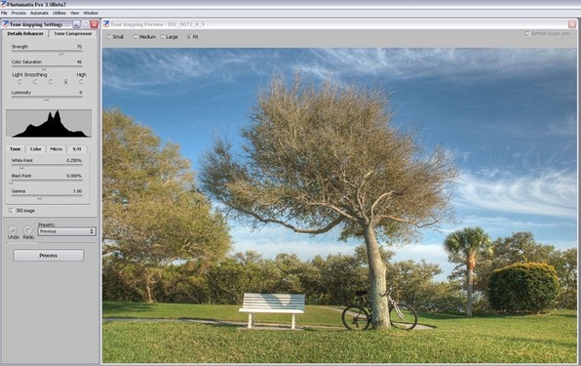Click the Redo circular arrow icon

(28, 230)
